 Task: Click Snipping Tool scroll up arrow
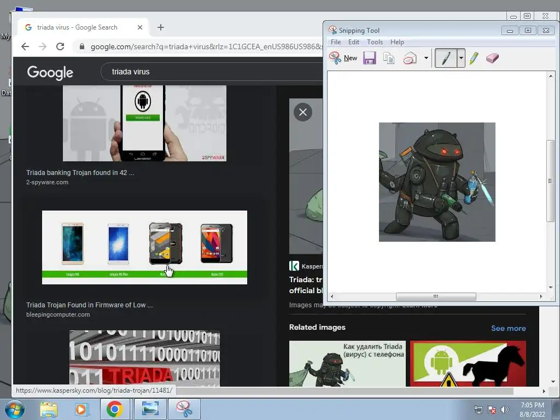550,75
